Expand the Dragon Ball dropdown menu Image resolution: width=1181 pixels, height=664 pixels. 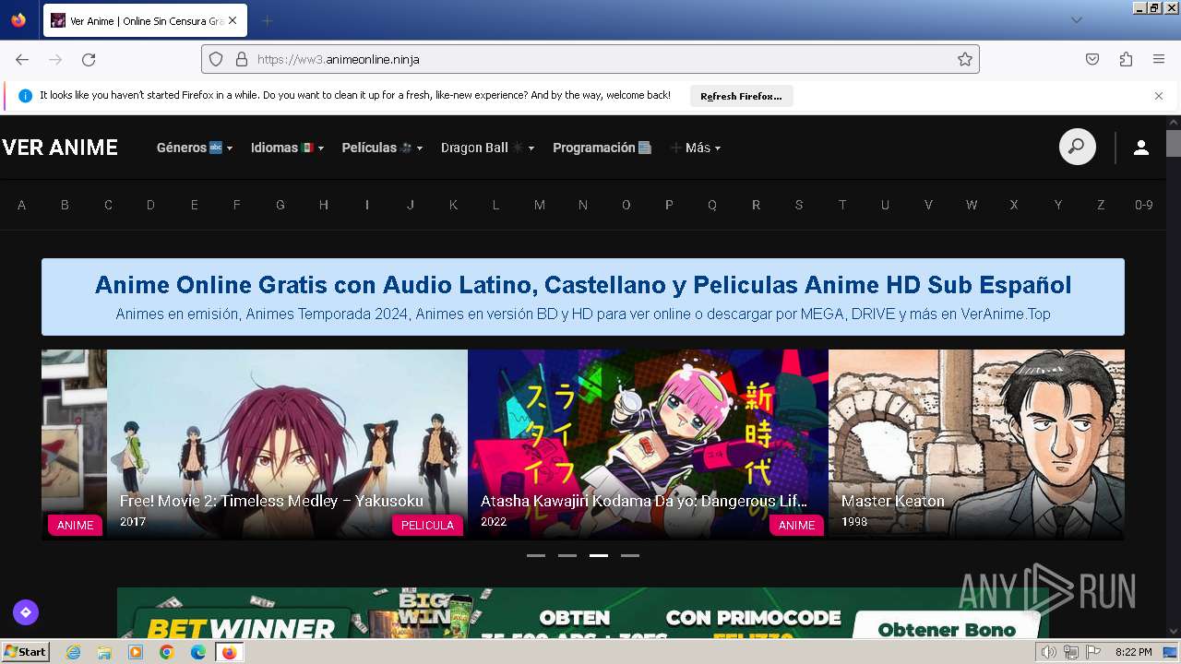click(487, 148)
